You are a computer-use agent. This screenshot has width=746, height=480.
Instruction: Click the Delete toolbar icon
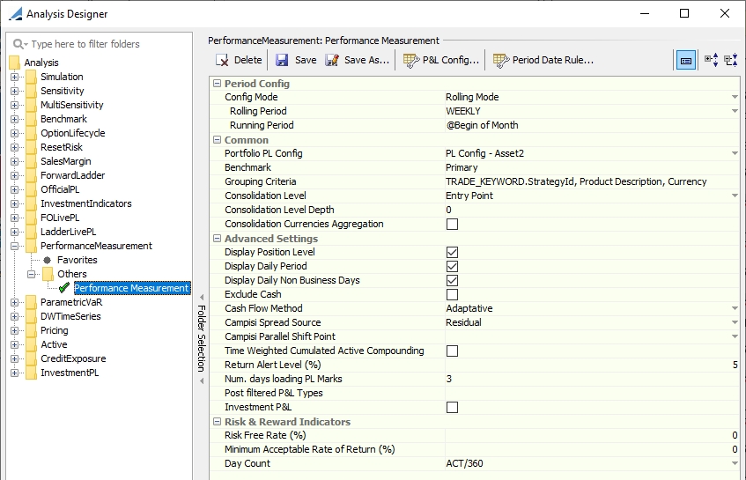point(222,60)
